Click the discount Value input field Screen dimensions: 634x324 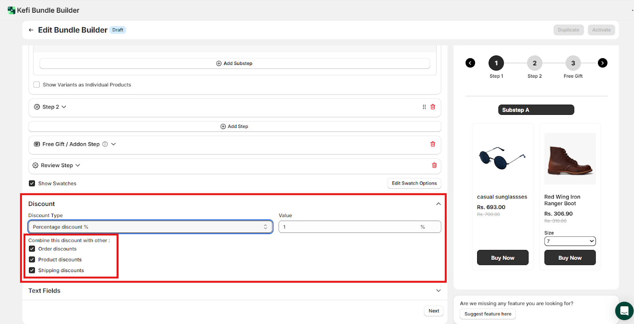pyautogui.click(x=349, y=227)
